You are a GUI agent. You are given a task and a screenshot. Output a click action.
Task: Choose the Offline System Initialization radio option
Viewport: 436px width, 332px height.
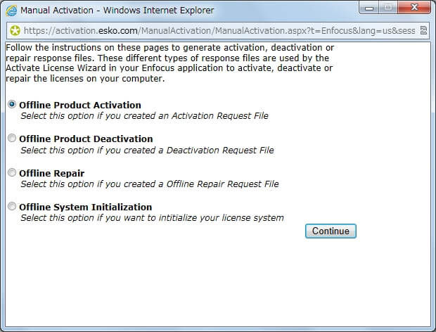coord(12,206)
